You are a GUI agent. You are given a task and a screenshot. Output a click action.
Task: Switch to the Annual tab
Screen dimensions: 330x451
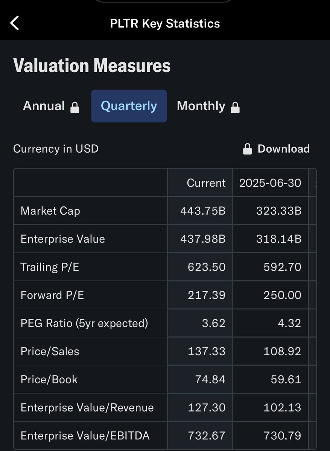44,106
